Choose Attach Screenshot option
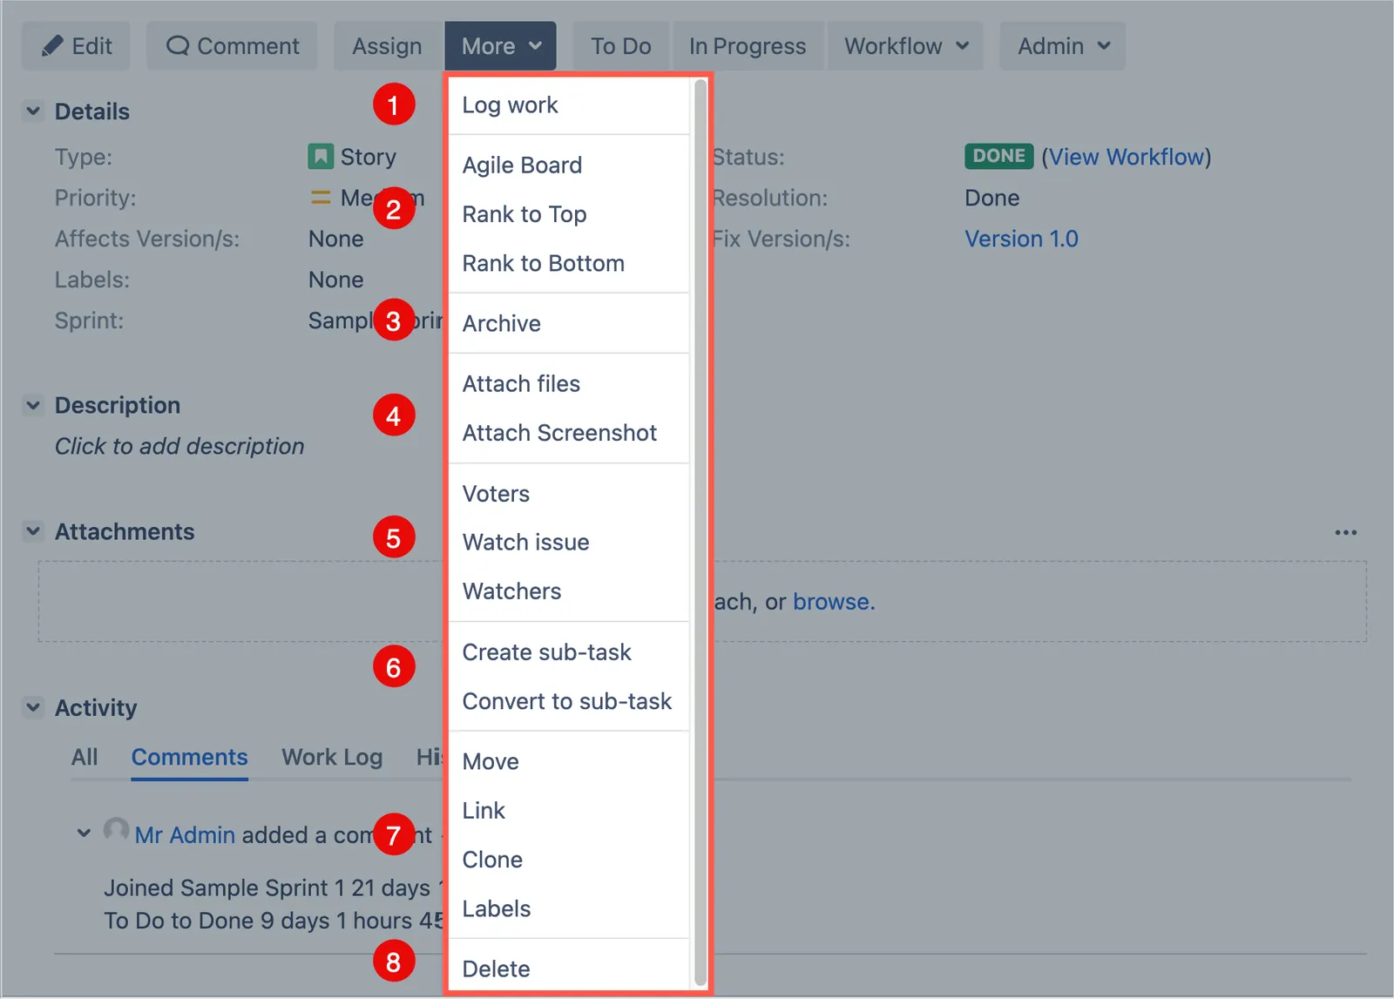Image resolution: width=1394 pixels, height=999 pixels. (x=570, y=433)
